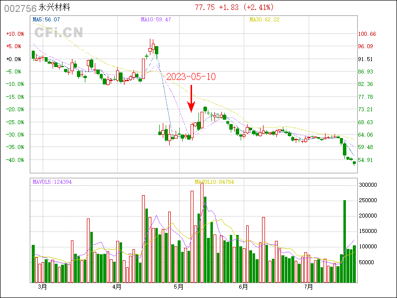Viewport: 397px width, 298px height.
Task: Click the red downward arrow marker
Action: click(x=191, y=98)
